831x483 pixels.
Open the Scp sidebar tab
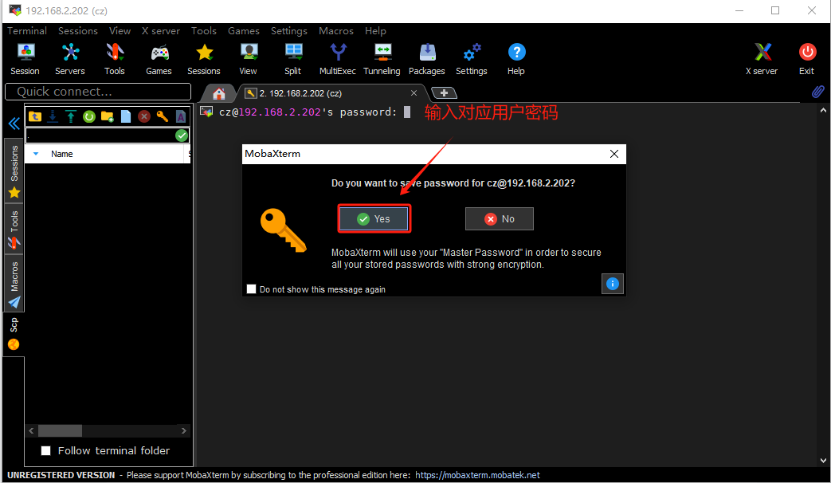tap(14, 334)
